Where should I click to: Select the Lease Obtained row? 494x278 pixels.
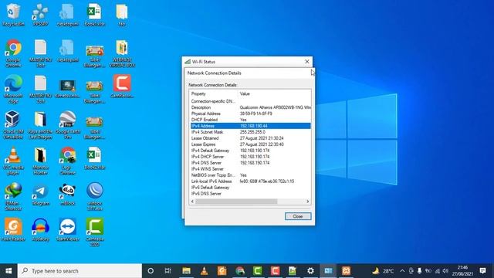tap(250, 138)
